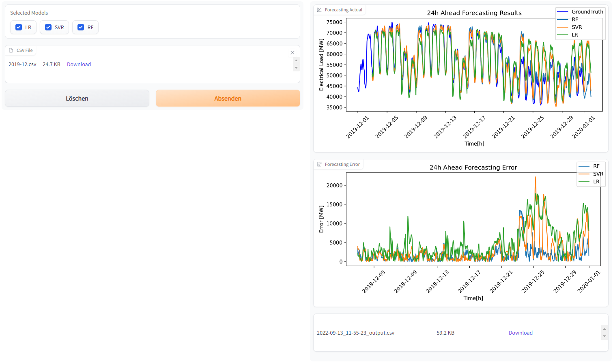This screenshot has height=363, width=613.
Task: Click LR in the error chart legend
Action: click(x=596, y=182)
